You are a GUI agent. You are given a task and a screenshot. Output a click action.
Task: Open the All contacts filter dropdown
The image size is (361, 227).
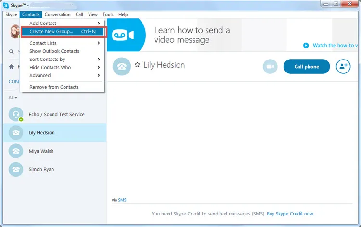point(13,98)
